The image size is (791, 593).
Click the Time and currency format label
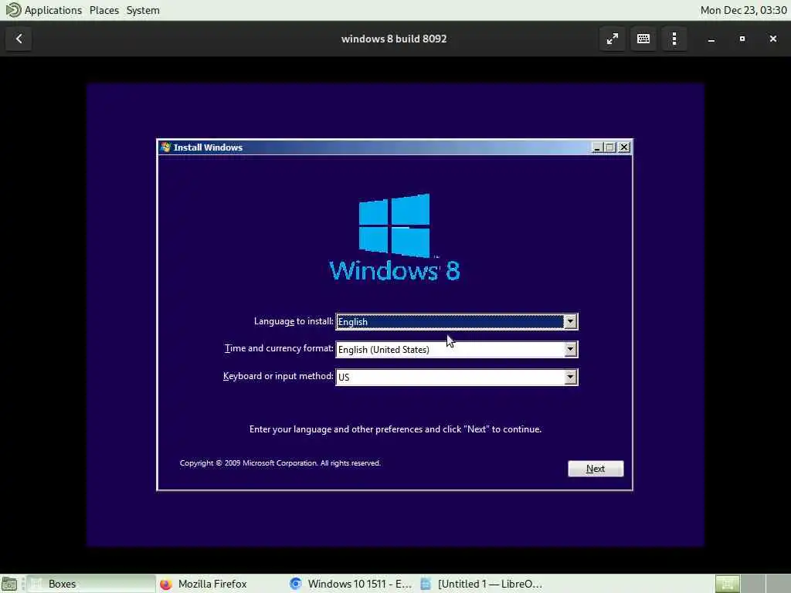click(x=279, y=348)
